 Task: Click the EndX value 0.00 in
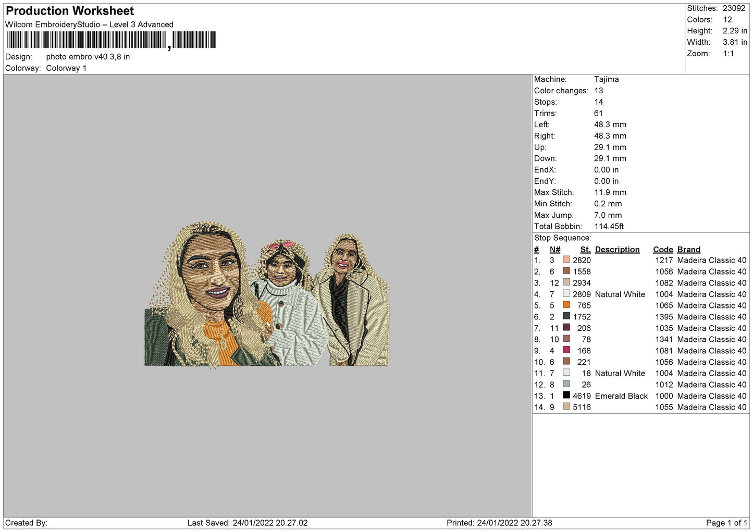[607, 170]
